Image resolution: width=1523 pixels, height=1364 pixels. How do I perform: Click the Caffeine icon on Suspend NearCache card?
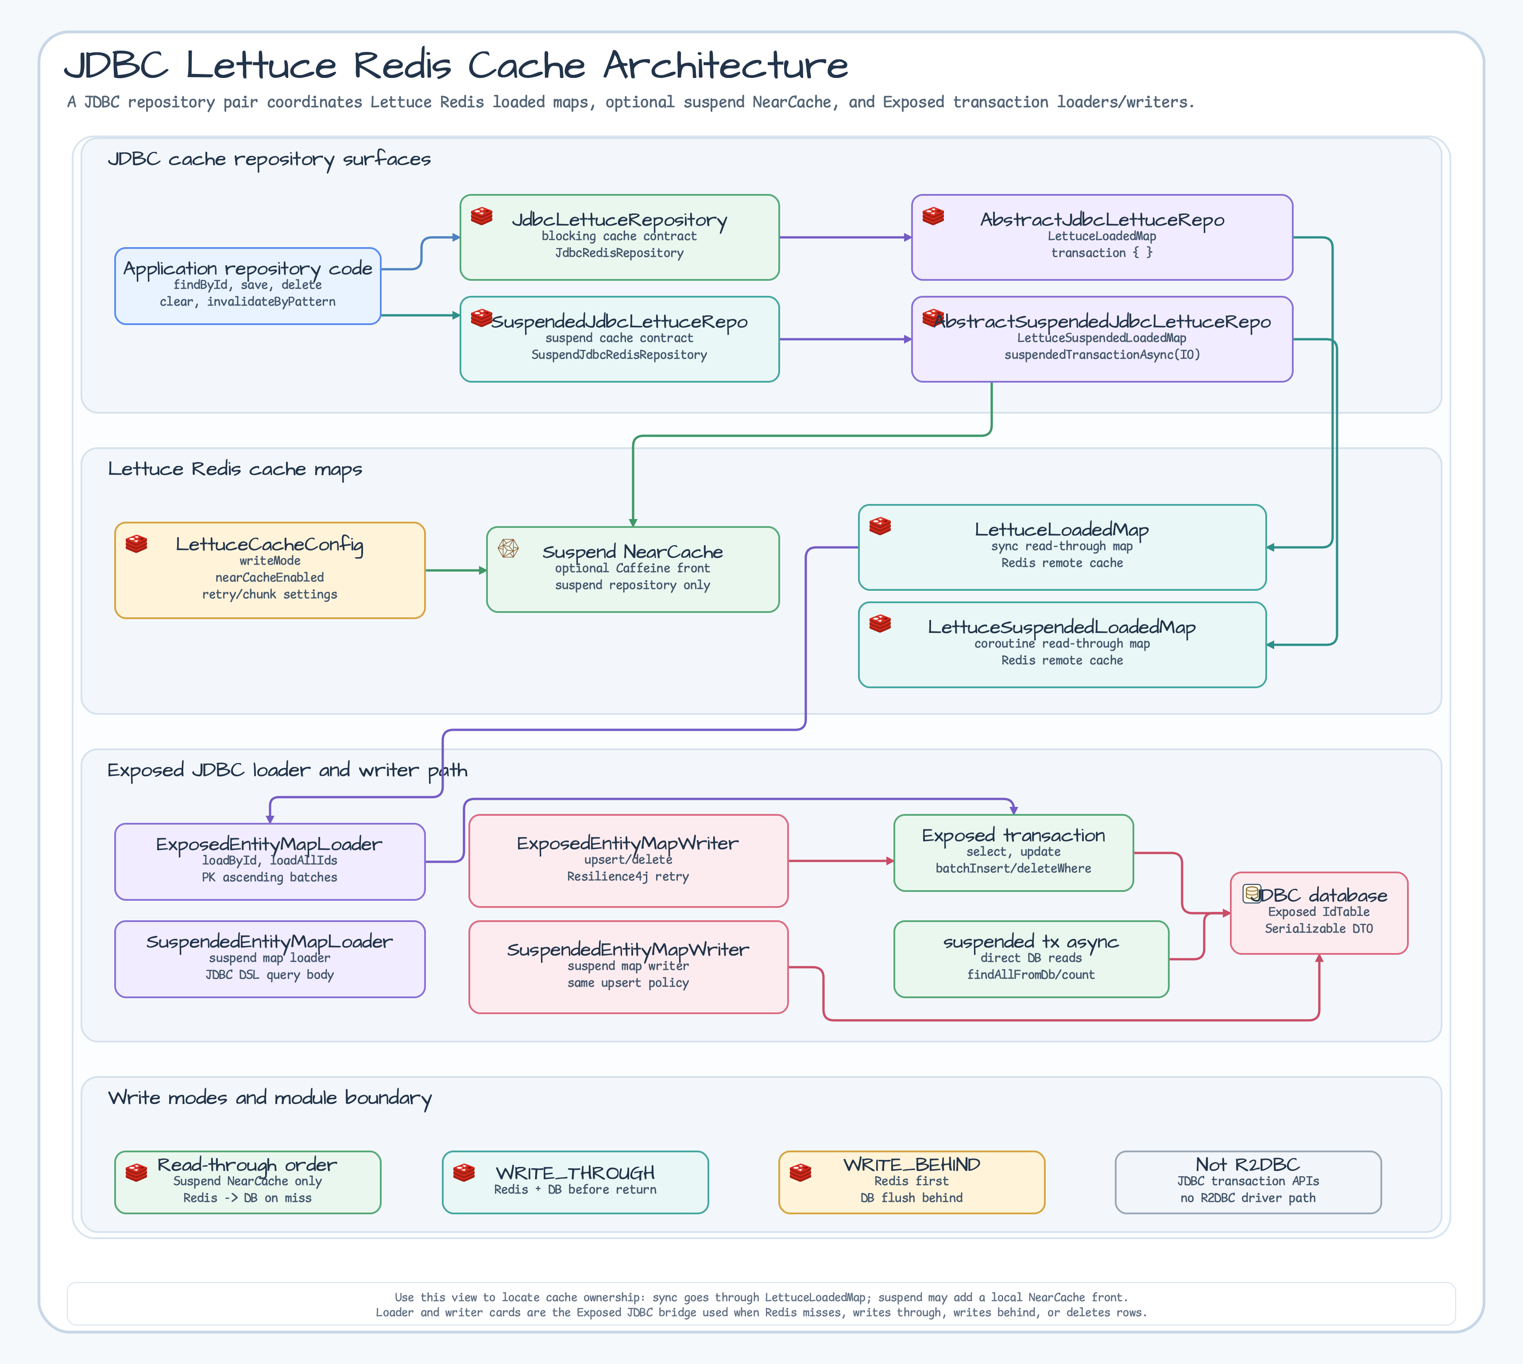pyautogui.click(x=509, y=548)
